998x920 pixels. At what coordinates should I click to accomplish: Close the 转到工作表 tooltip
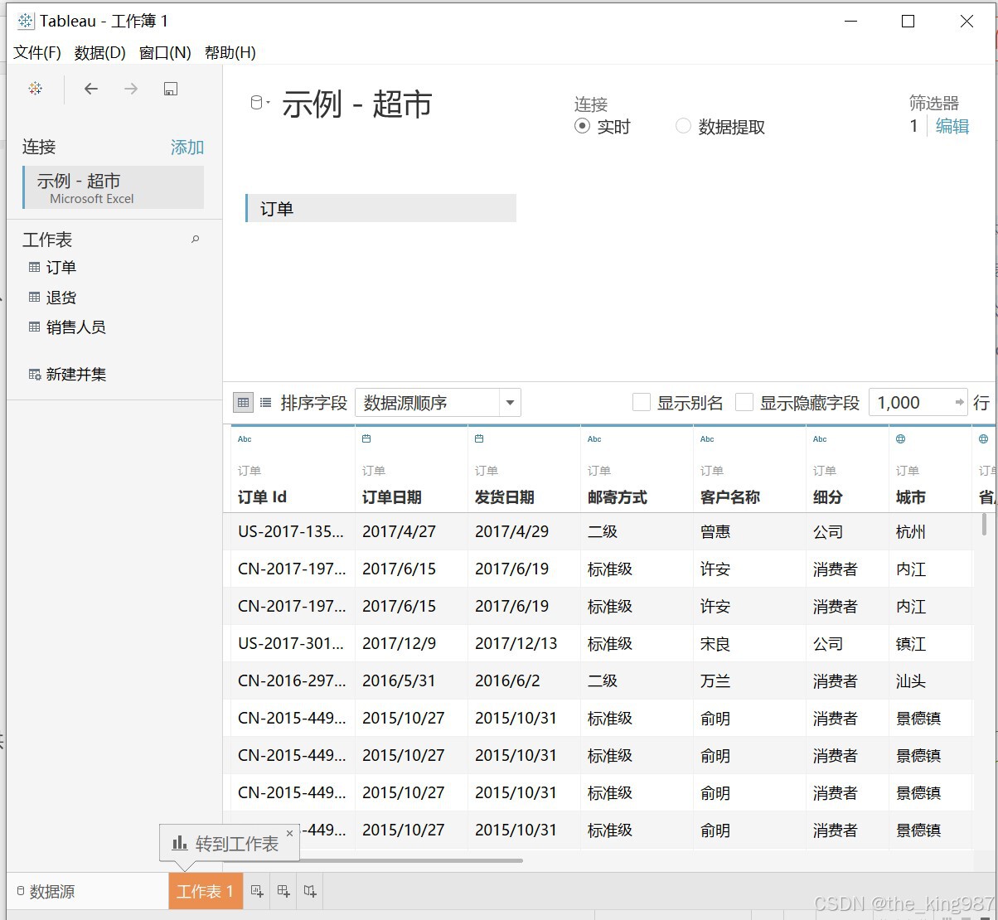pos(289,833)
